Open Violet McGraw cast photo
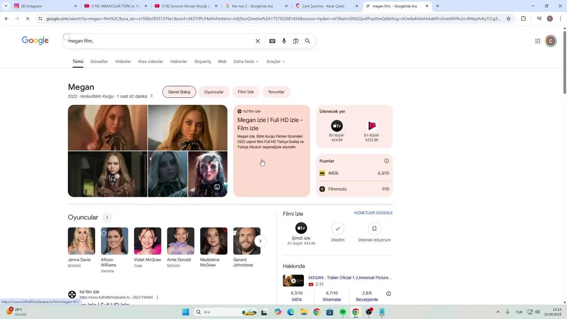567x319 pixels. (148, 241)
